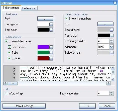Click ellipsis button beside Text area Text color
The width and height of the screenshot is (118, 111).
coord(51,30)
